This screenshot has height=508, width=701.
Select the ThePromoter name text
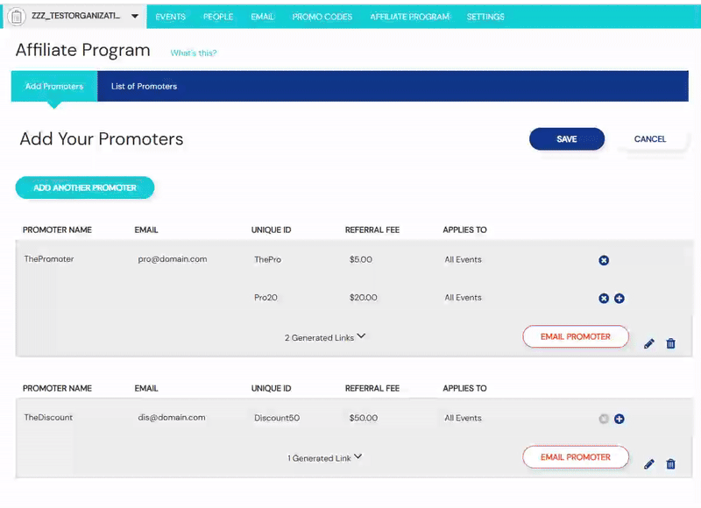coord(49,259)
